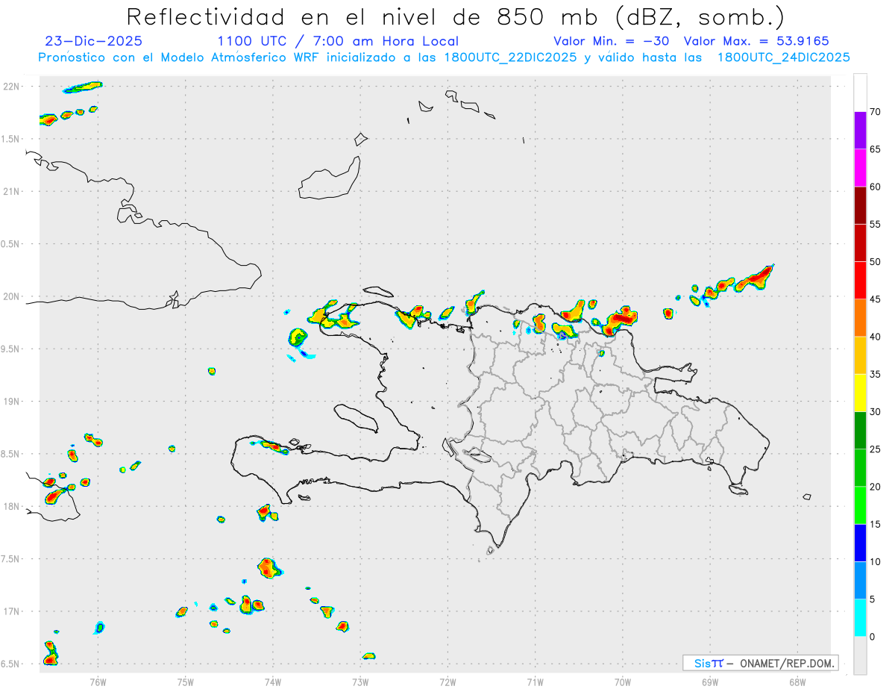Click the '55' color scale value
The image size is (895, 692).
coord(876,225)
